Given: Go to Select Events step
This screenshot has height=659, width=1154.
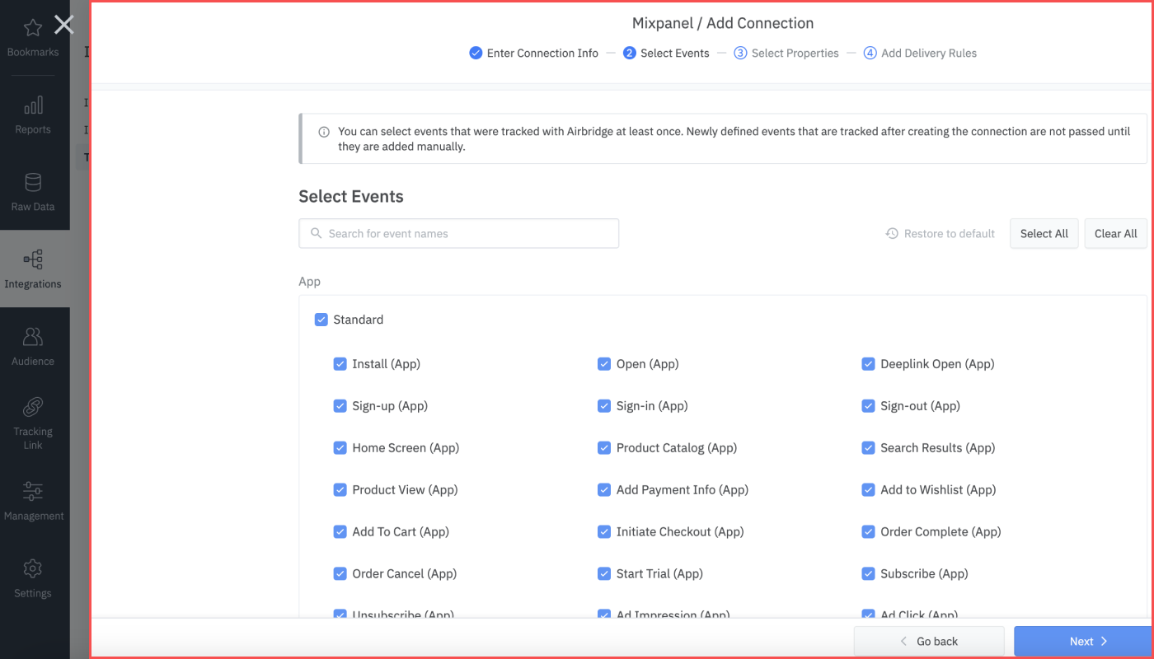Looking at the screenshot, I should click(666, 53).
